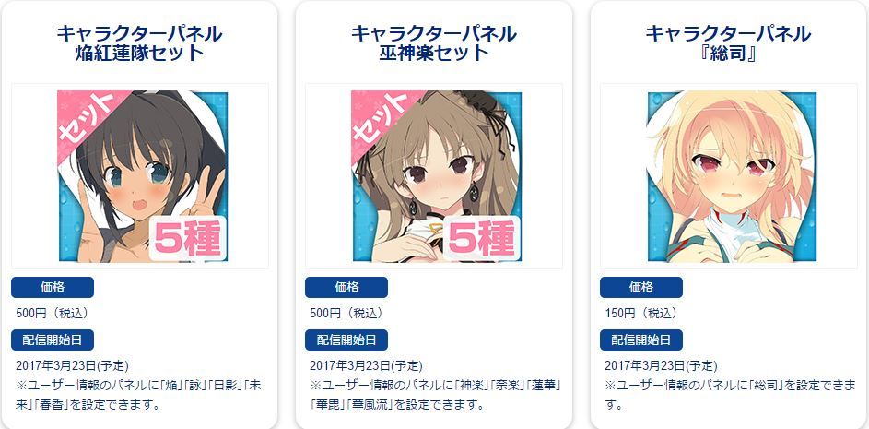Screen dimensions: 869x429
Task: Click 配信開始日 label in 焔紅蓮隊 card
Action: (53, 340)
